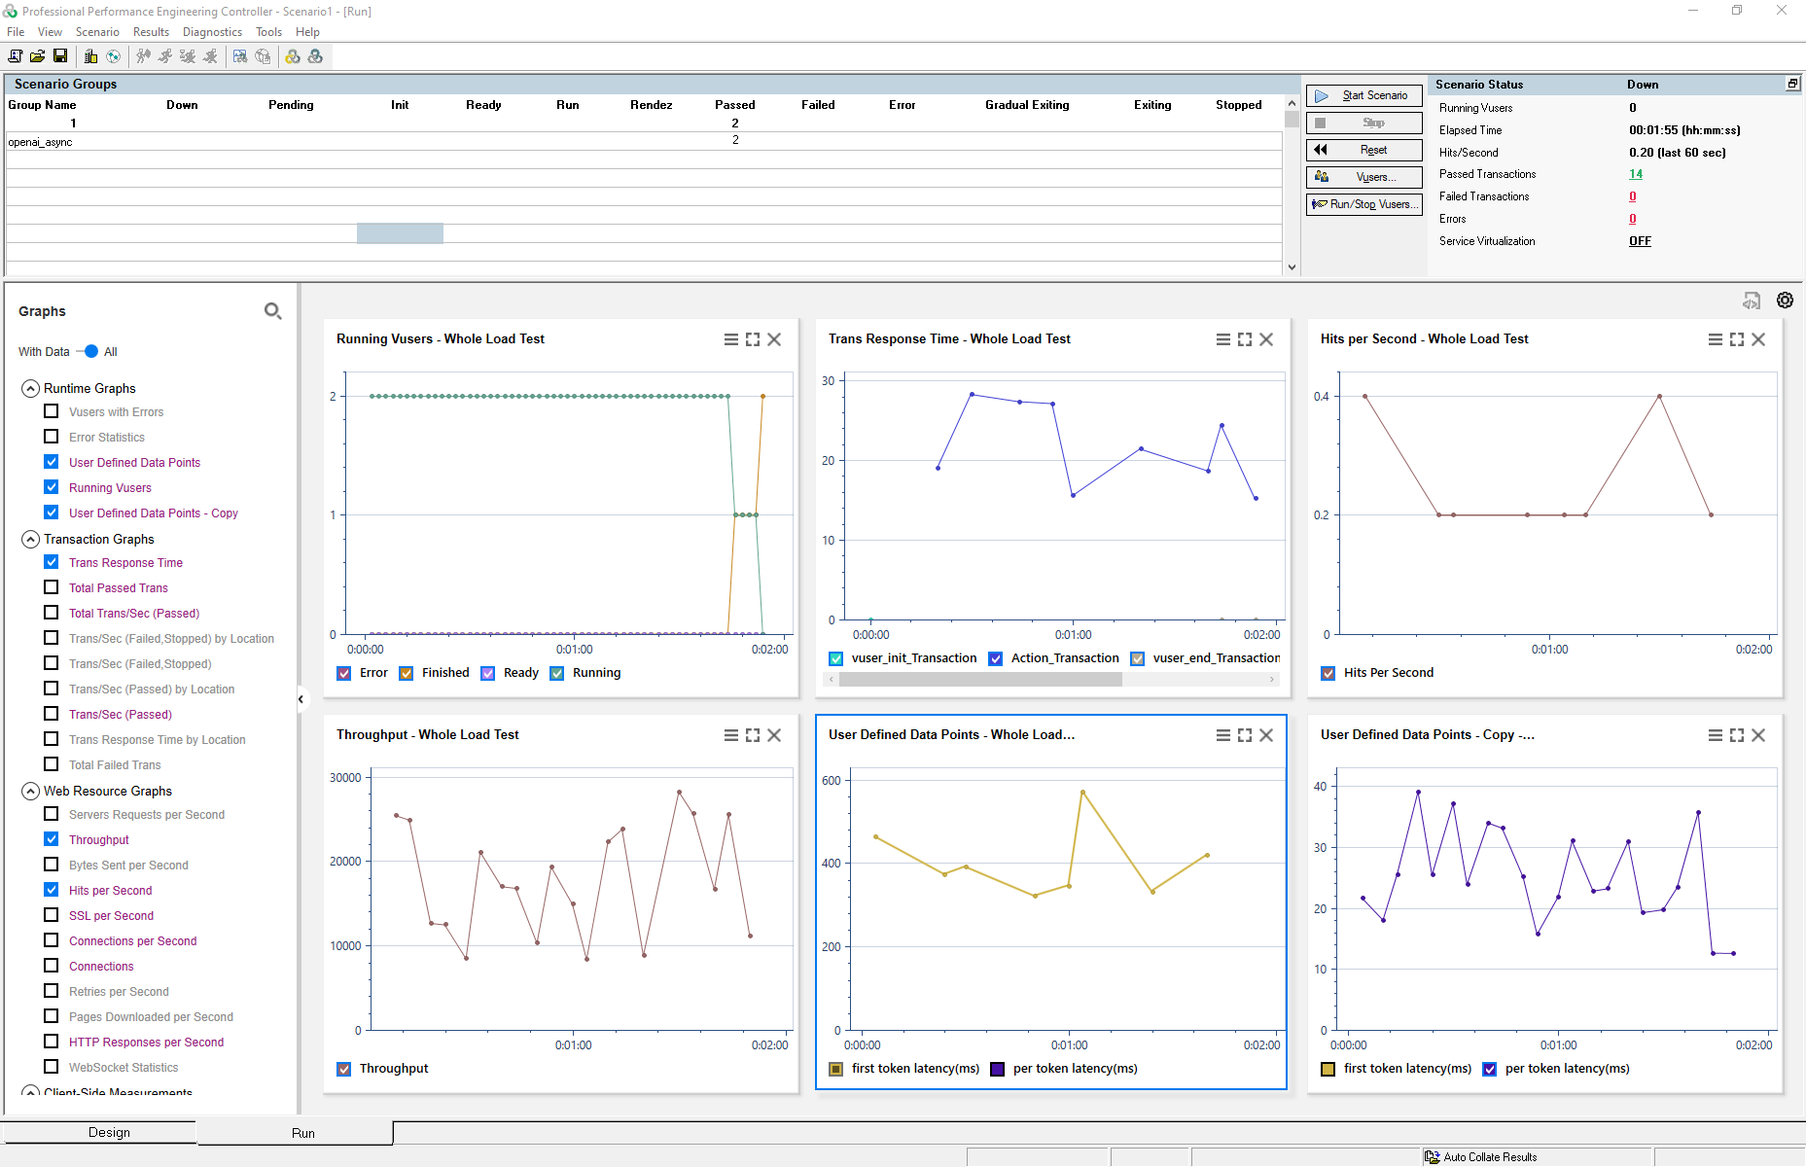Screen dimensions: 1806x1167
Task: Uncheck the Throughput graph checkbox
Action: click(x=52, y=839)
